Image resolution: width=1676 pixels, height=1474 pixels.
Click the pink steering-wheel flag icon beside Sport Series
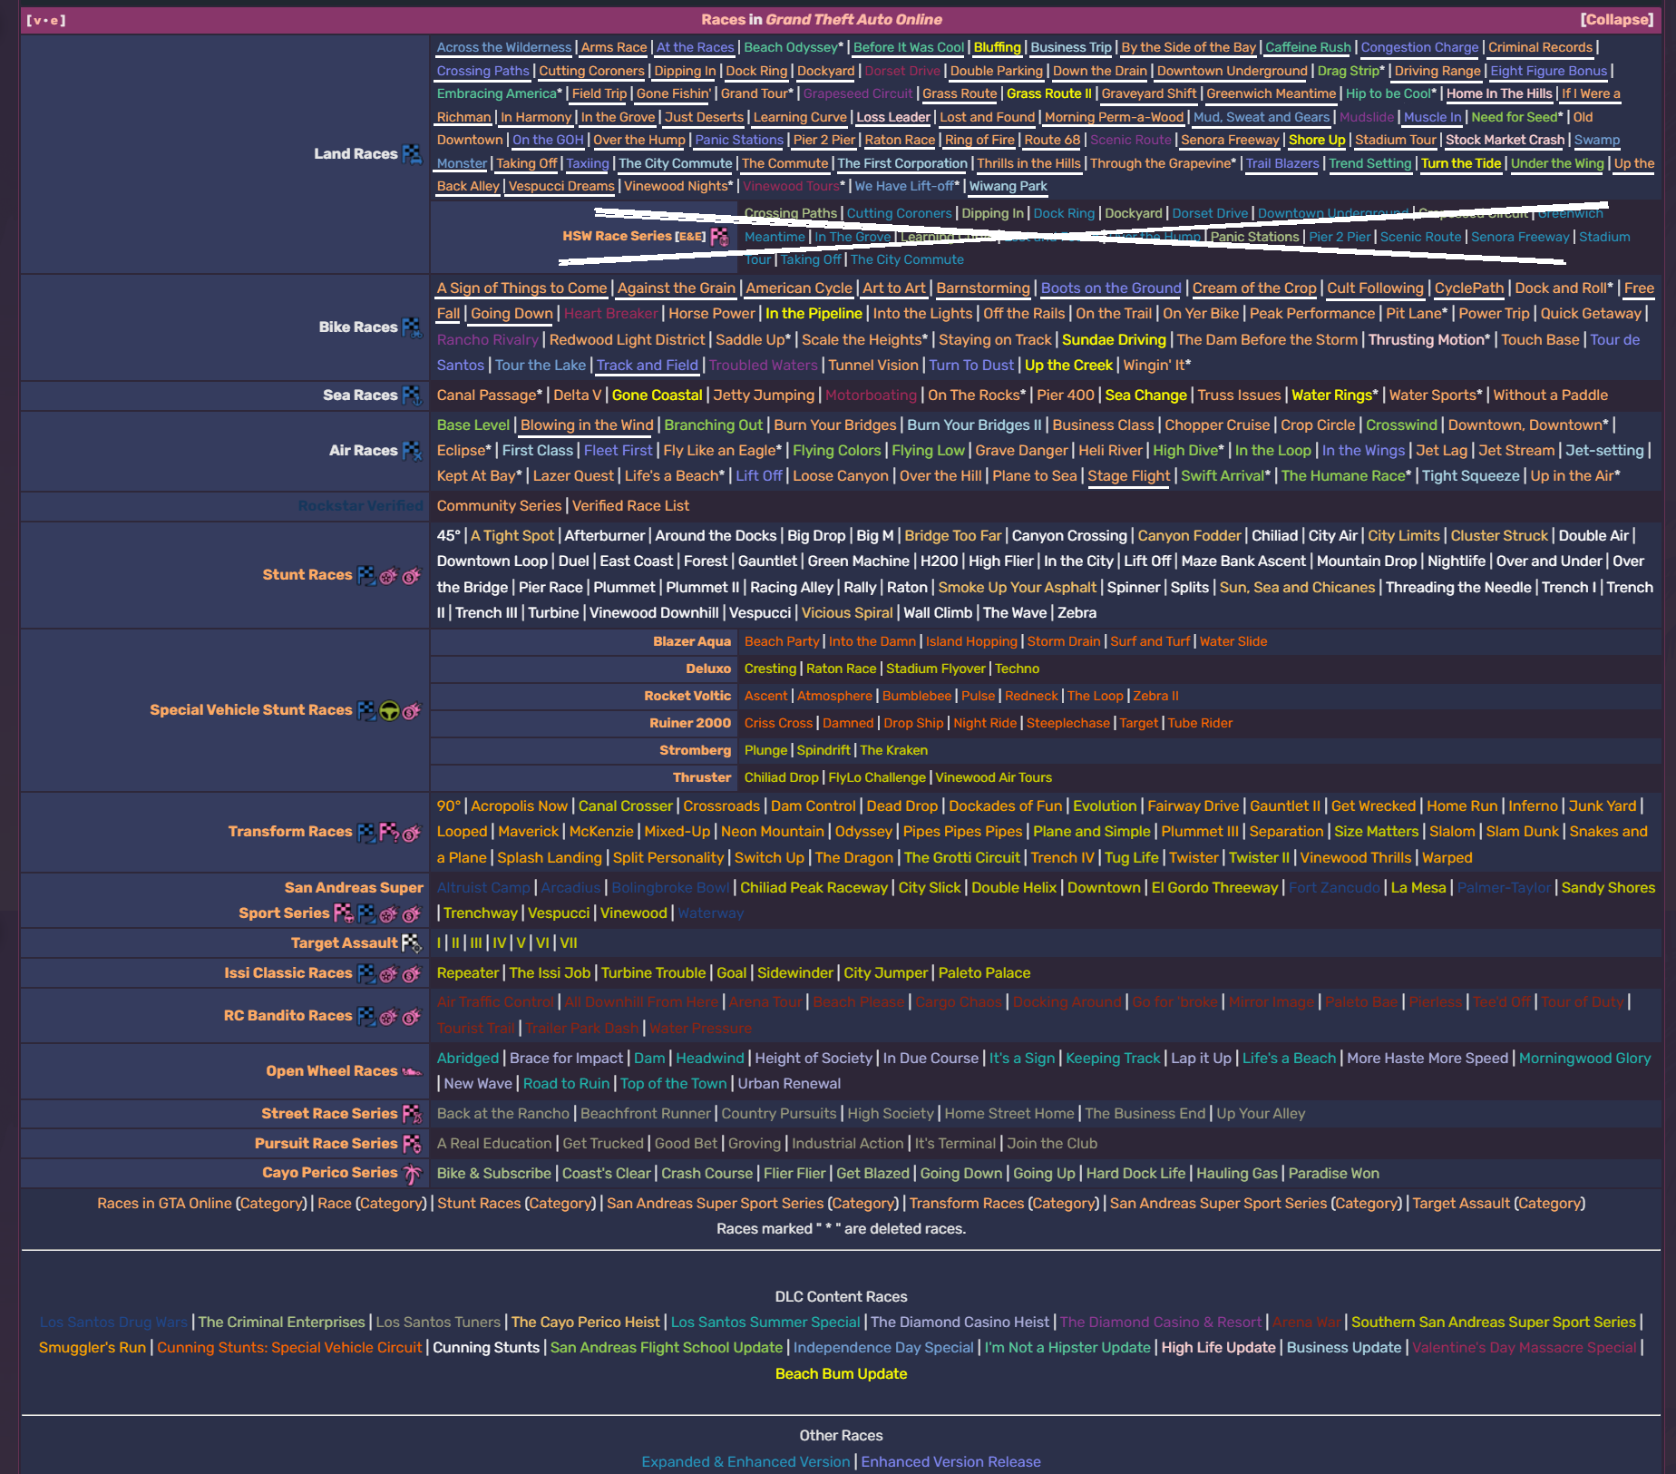click(x=344, y=913)
